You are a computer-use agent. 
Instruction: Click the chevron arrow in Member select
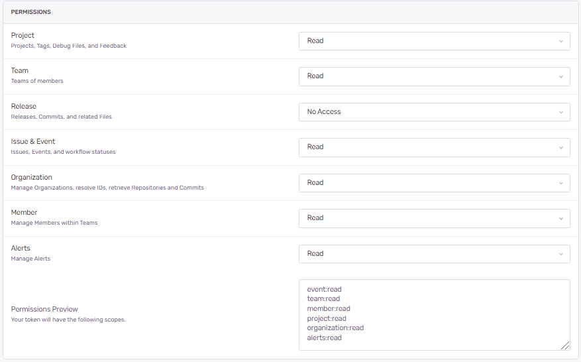pos(561,219)
